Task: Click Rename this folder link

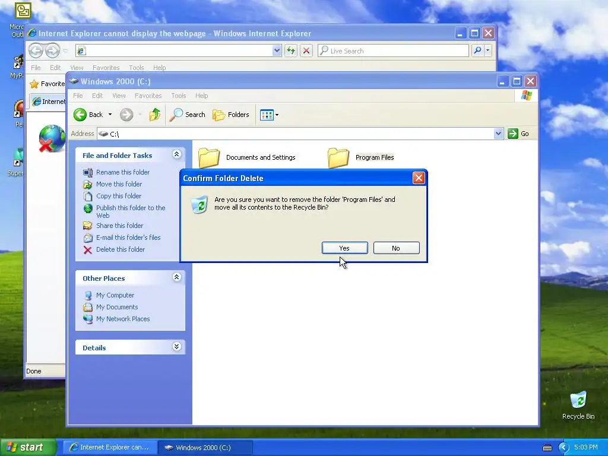Action: pyautogui.click(x=123, y=172)
